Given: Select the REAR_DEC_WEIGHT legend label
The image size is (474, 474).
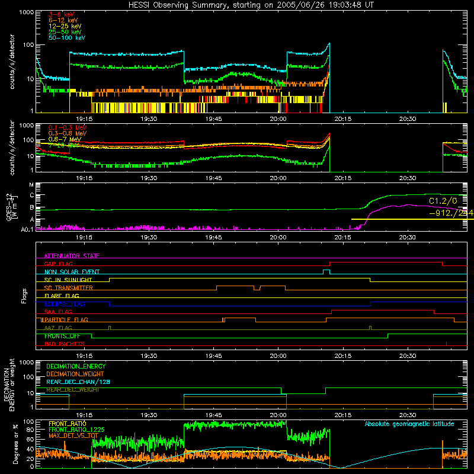Looking at the screenshot, I should pos(72,390).
